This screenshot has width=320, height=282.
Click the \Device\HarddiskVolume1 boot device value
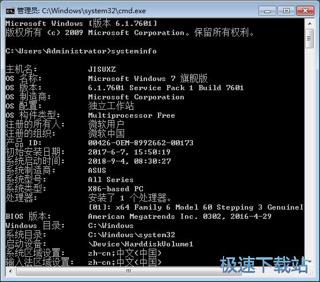(x=141, y=244)
